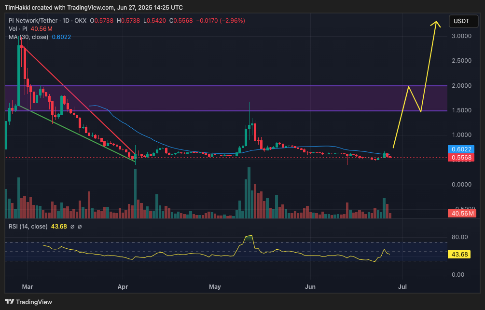The width and height of the screenshot is (485, 310).
Task: Click the 1.5000 price scale label
Action: point(461,110)
